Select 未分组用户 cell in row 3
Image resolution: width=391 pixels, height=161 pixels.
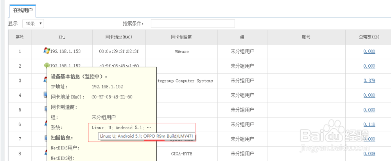242,80
